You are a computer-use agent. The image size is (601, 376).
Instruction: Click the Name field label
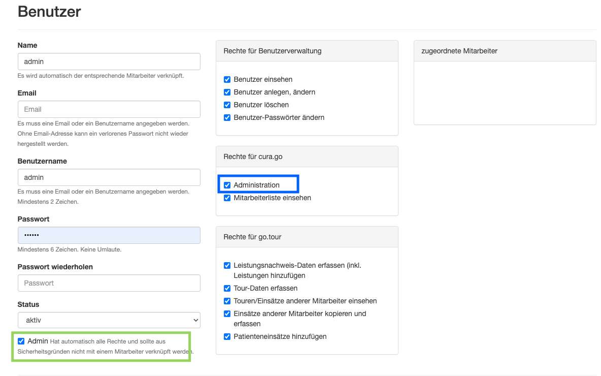point(27,45)
